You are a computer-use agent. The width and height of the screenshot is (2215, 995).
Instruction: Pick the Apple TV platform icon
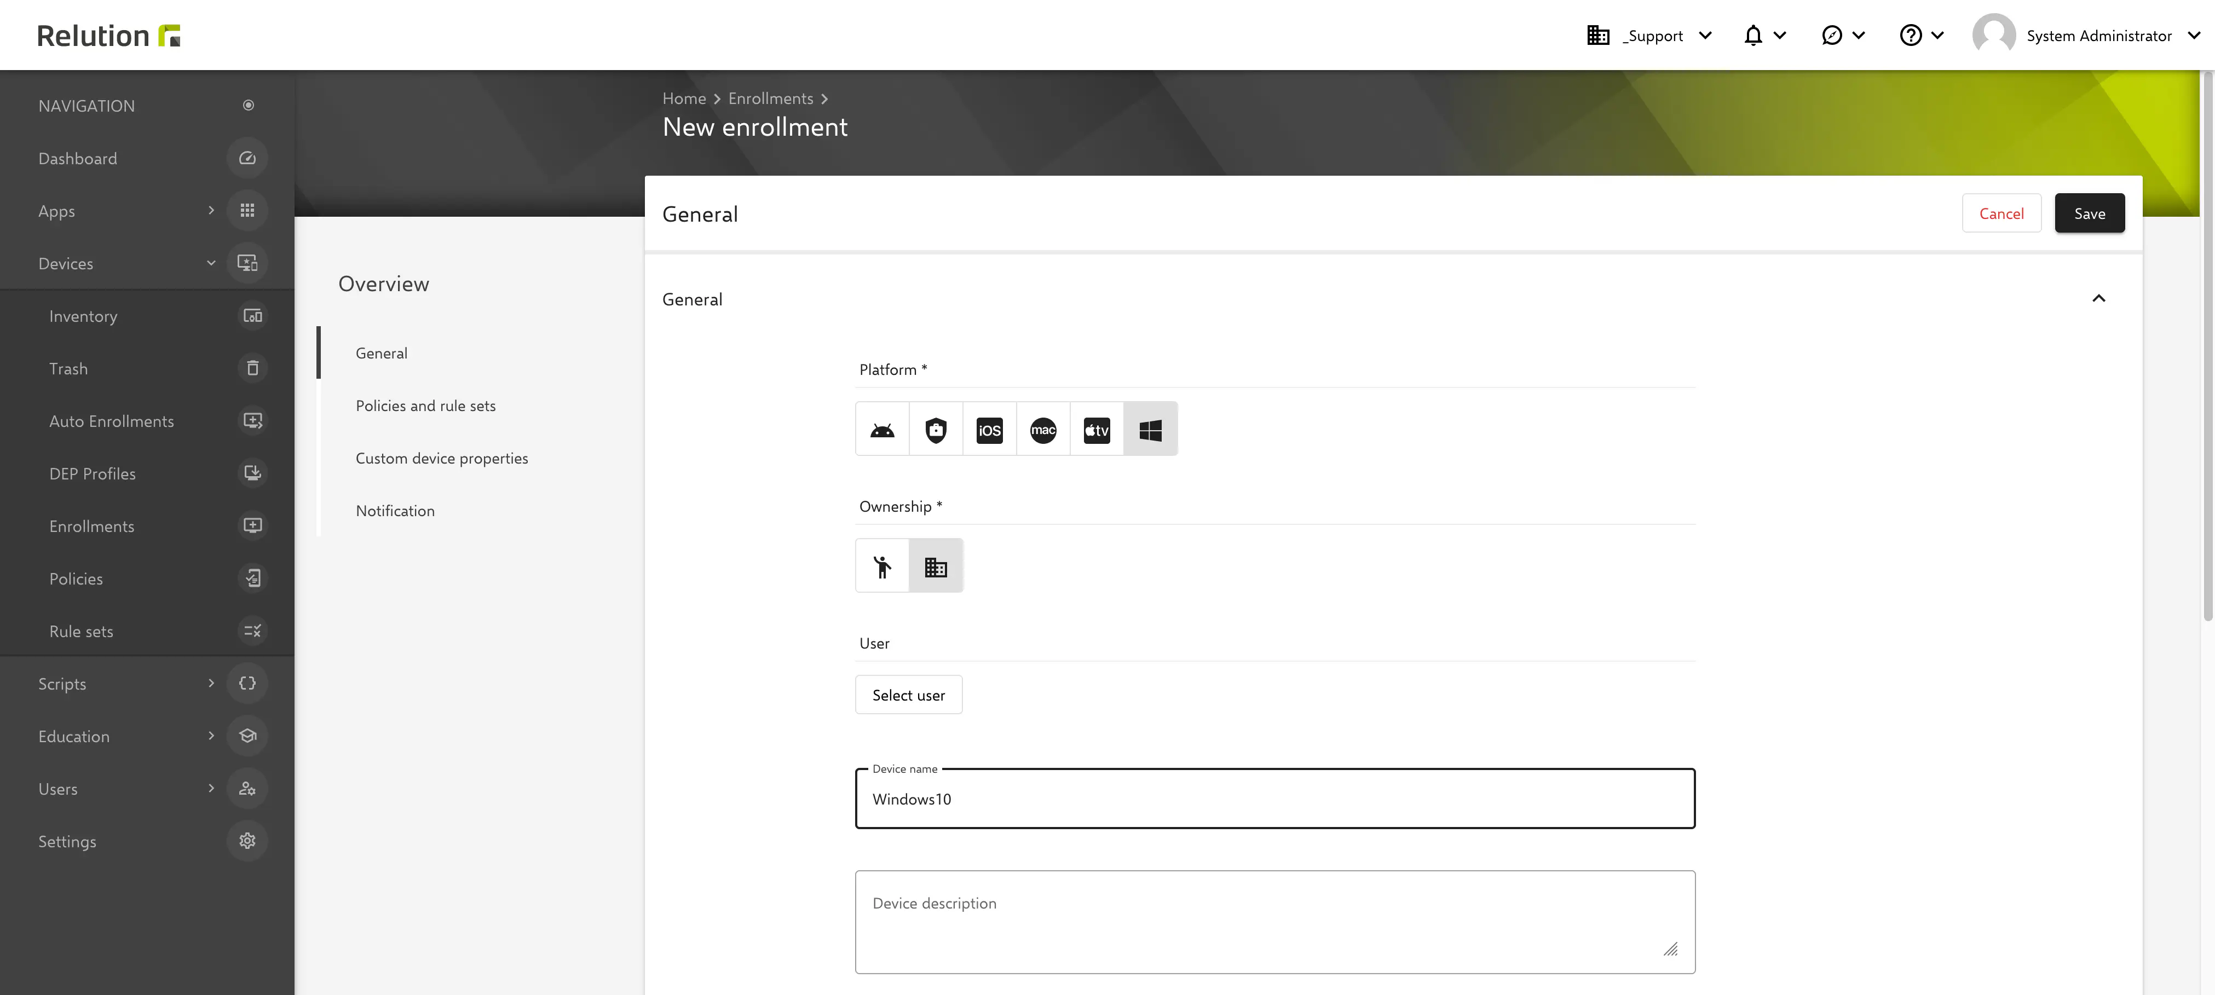click(1097, 429)
